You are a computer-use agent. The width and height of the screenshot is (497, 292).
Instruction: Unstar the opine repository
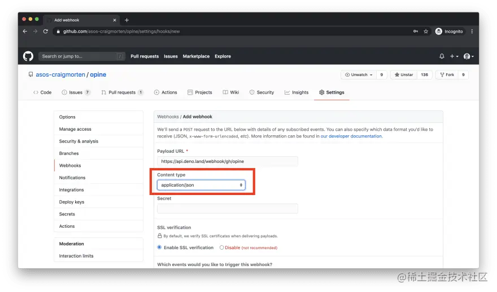pos(403,74)
